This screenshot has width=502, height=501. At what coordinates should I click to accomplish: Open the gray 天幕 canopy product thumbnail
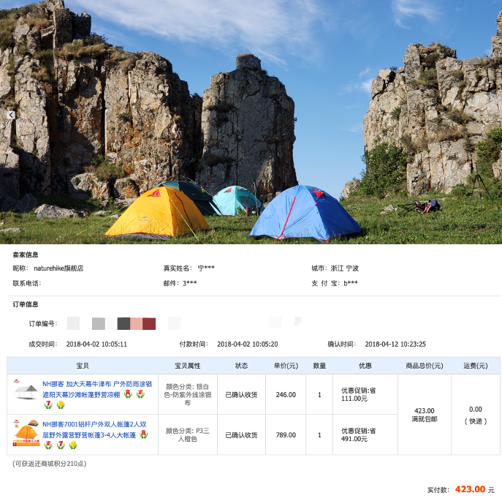pos(26,390)
